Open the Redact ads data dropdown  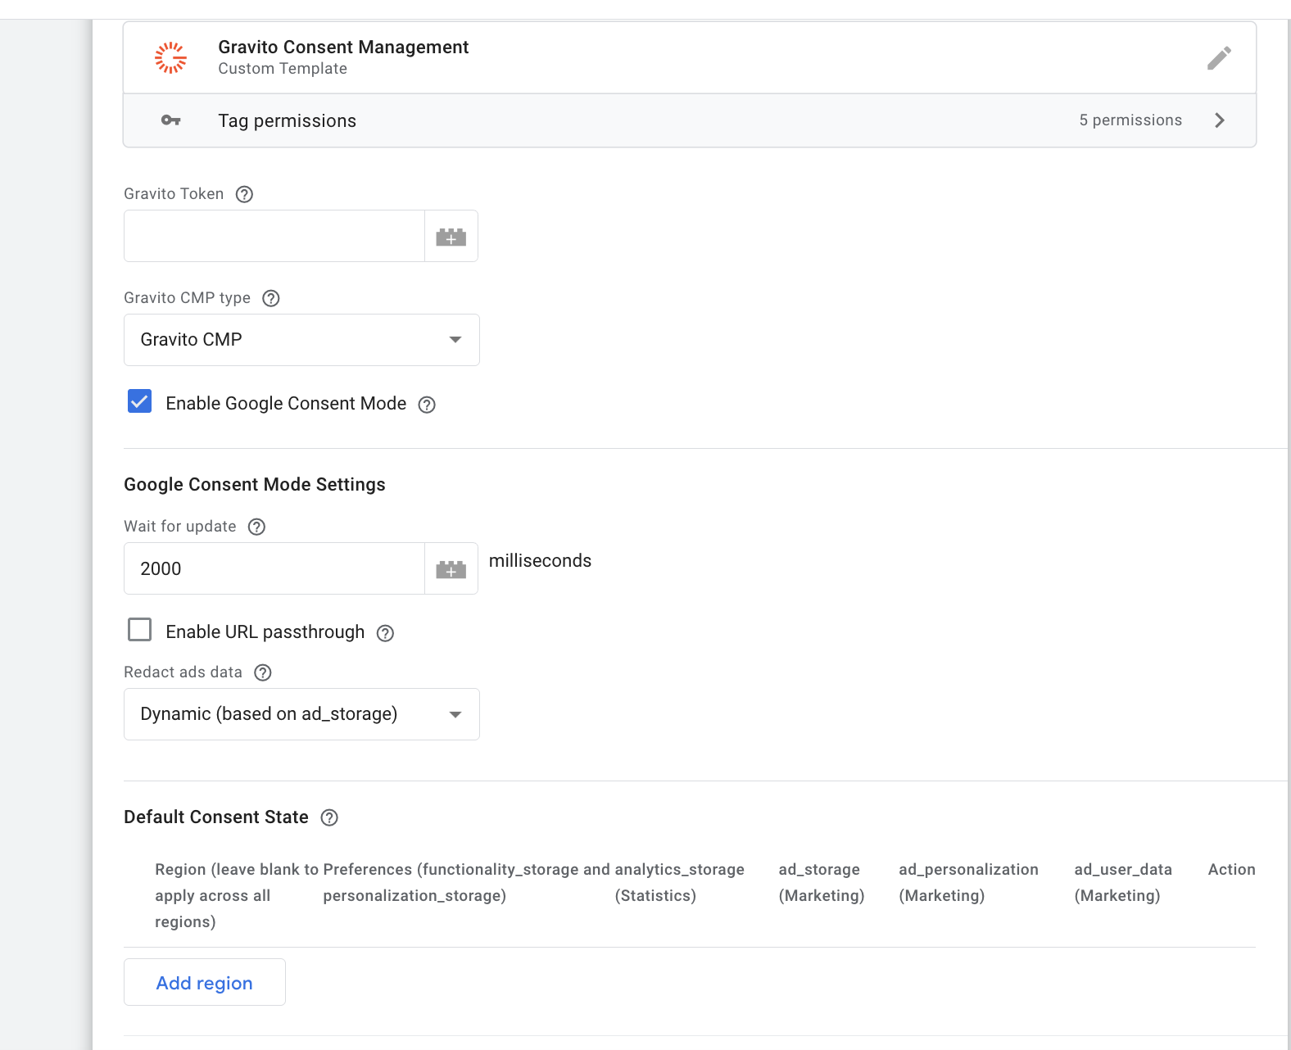tap(301, 714)
